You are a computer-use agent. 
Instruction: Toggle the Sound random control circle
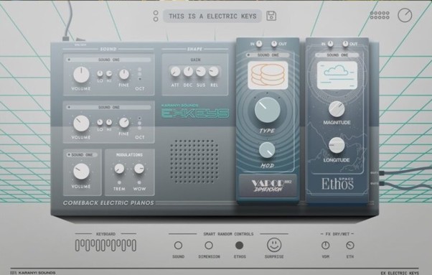point(178,246)
